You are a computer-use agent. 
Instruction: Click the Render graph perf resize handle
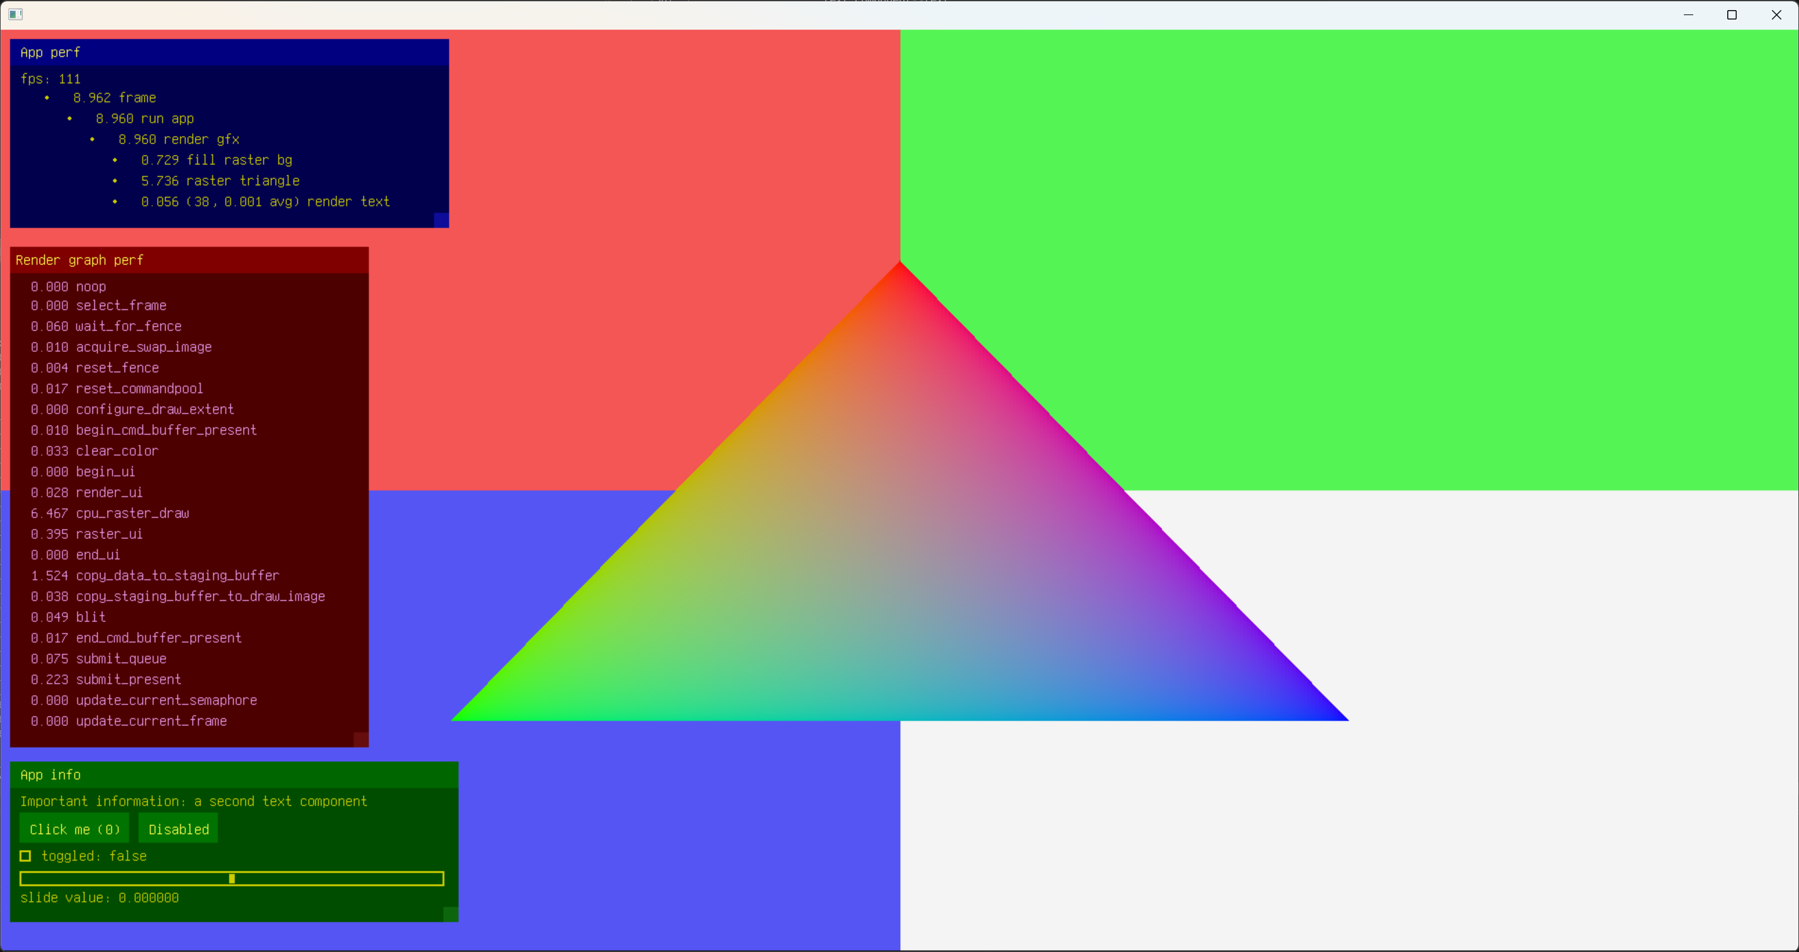point(360,740)
